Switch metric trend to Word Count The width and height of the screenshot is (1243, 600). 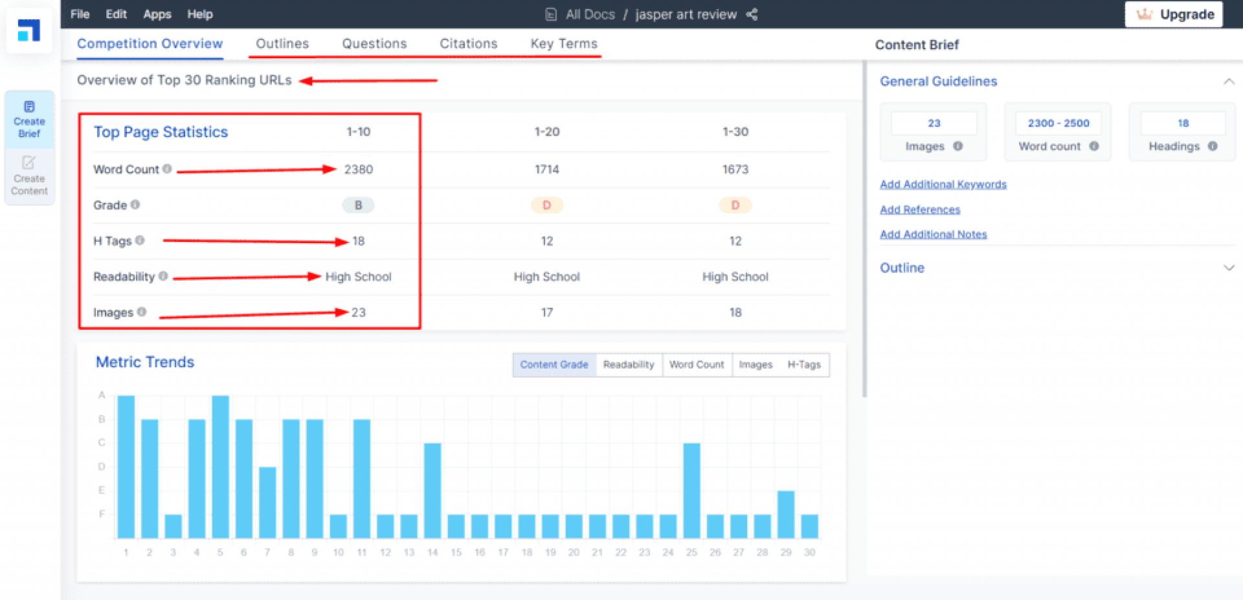point(697,365)
